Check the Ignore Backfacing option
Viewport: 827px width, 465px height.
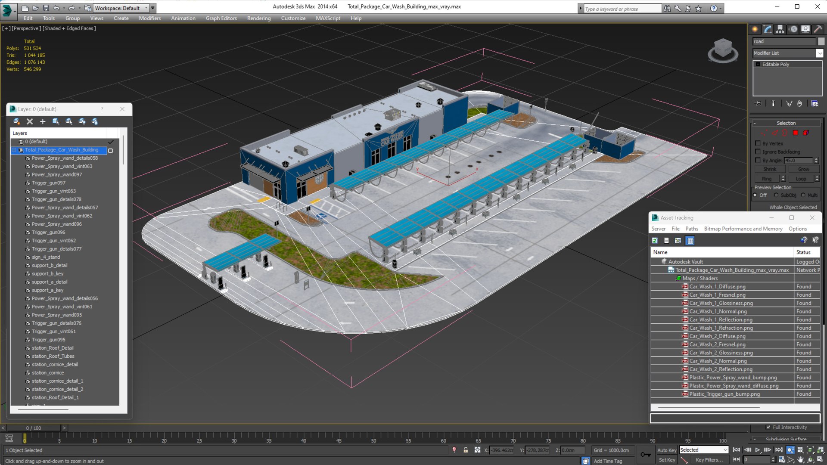pyautogui.click(x=758, y=152)
